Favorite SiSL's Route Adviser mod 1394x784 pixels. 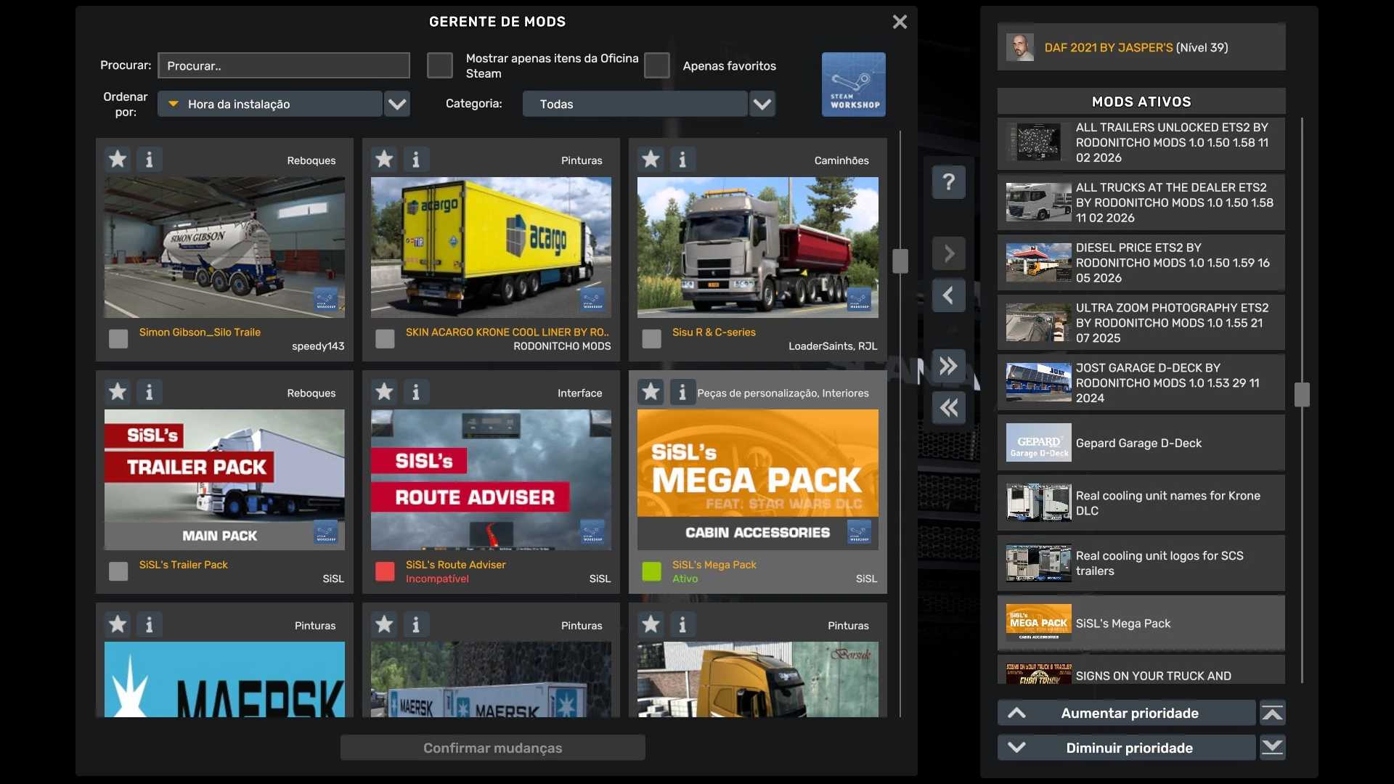click(x=384, y=392)
